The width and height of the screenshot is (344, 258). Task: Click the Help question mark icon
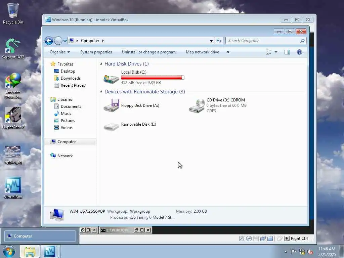299,52
